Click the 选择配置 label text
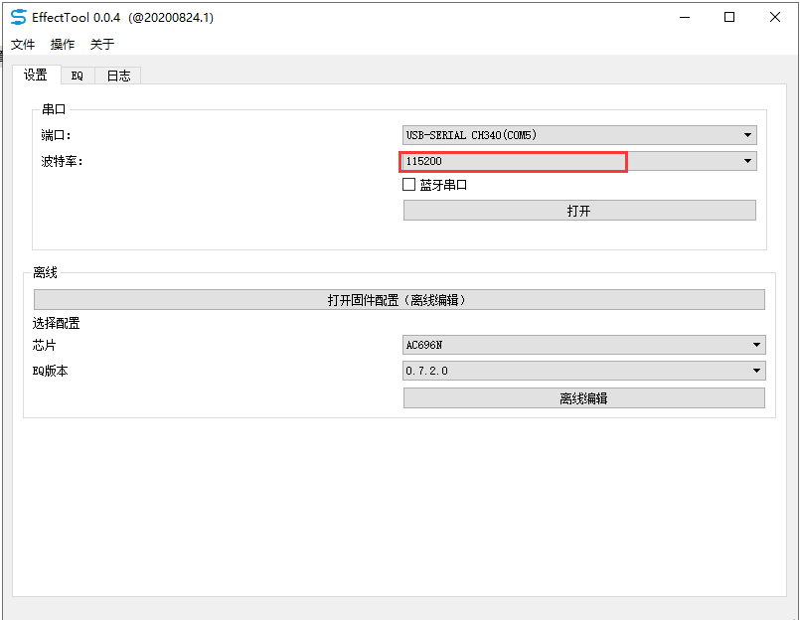 pyautogui.click(x=56, y=323)
